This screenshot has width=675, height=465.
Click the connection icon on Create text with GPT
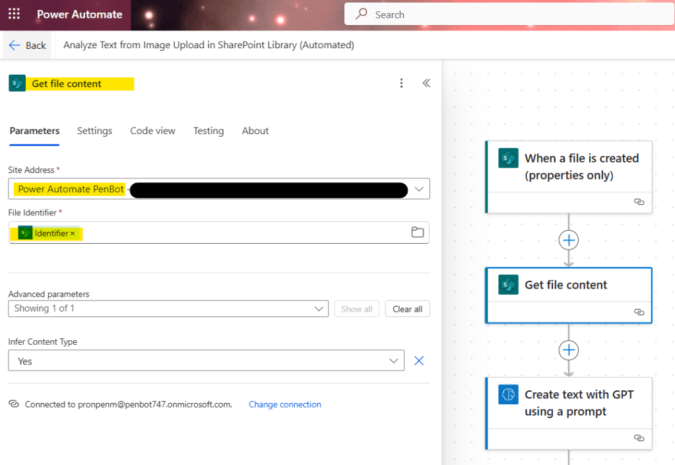click(x=638, y=438)
